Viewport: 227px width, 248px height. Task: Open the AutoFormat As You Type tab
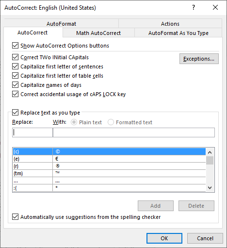coord(178,33)
